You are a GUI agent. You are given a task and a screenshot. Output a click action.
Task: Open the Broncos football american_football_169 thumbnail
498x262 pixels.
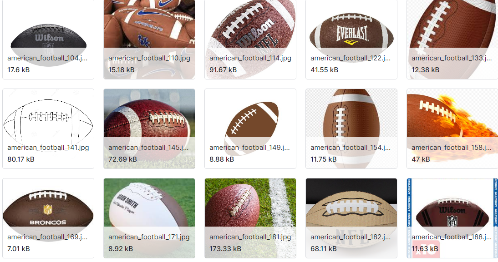click(48, 218)
